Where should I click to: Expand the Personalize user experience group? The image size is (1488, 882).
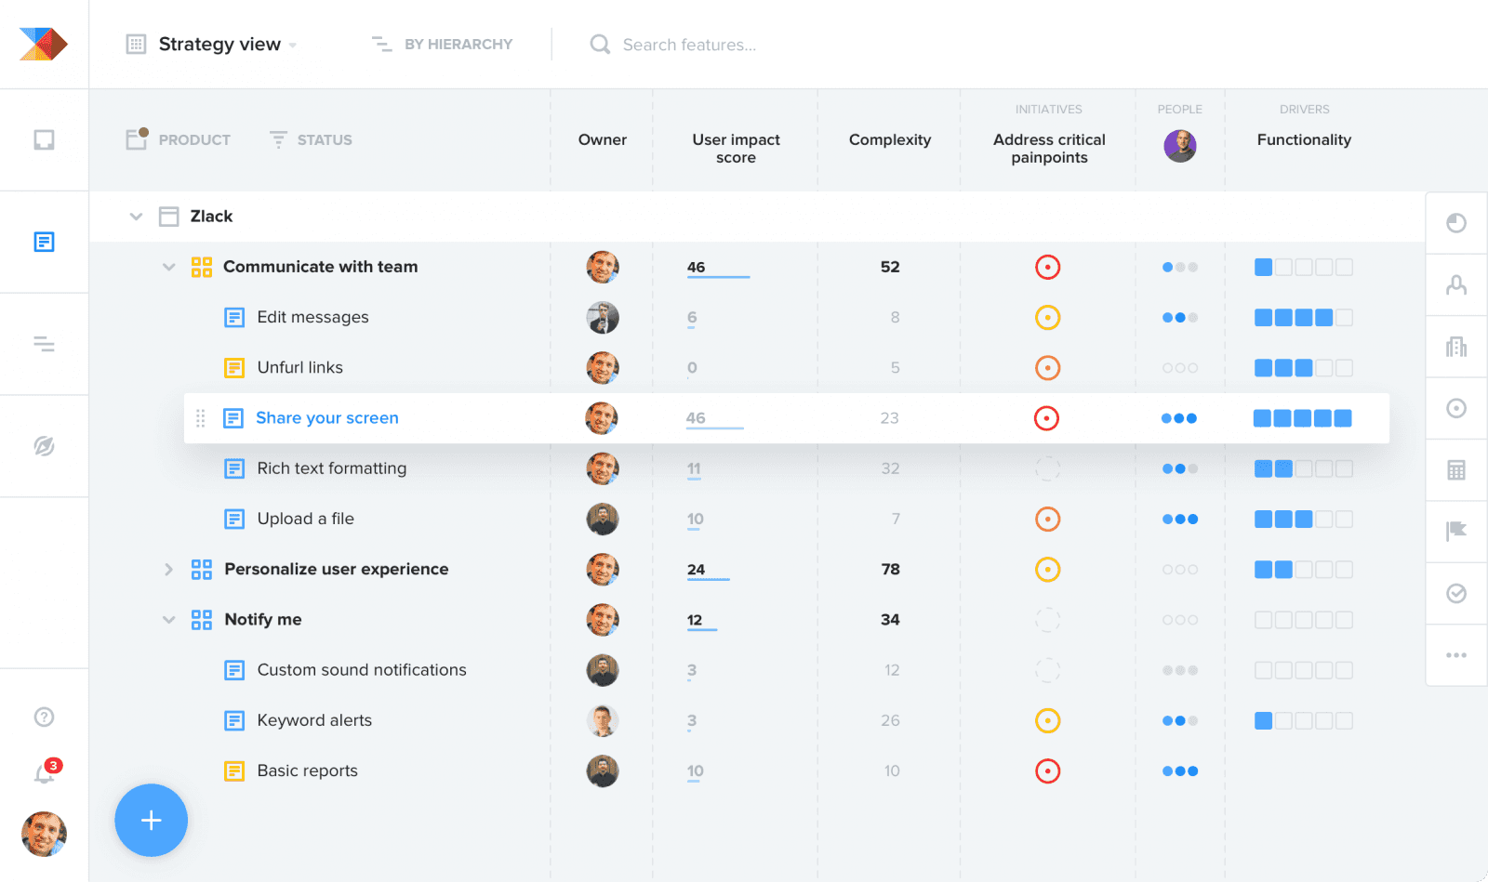[169, 569]
